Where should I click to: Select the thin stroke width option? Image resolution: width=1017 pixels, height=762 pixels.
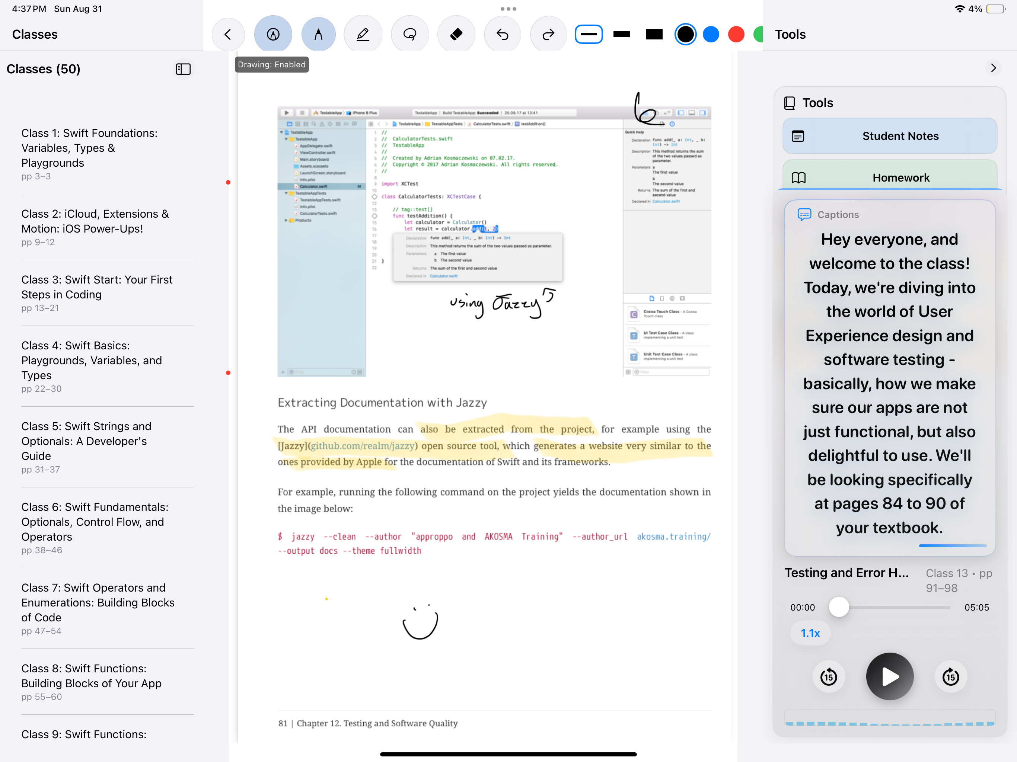[589, 35]
